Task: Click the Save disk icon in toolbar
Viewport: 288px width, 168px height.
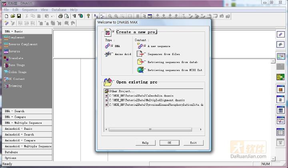Action: 19,16
